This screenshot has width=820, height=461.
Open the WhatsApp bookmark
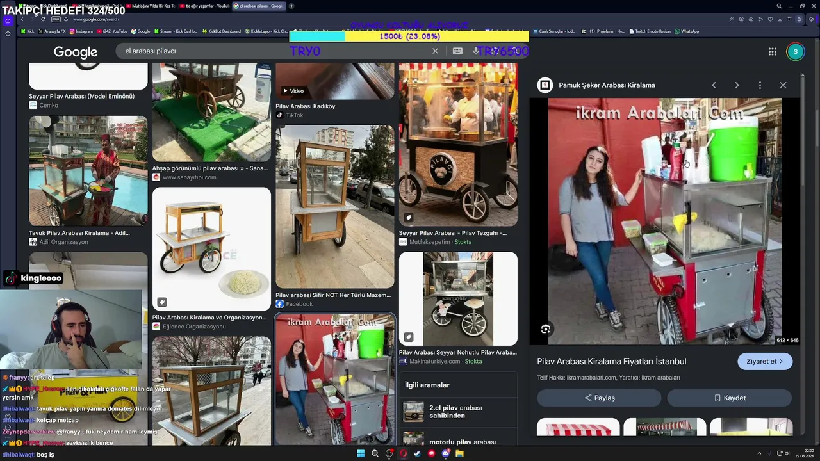[687, 31]
